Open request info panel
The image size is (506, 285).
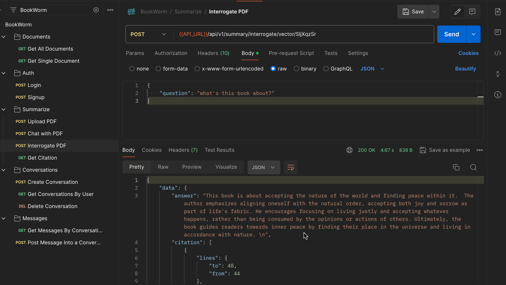498,95
